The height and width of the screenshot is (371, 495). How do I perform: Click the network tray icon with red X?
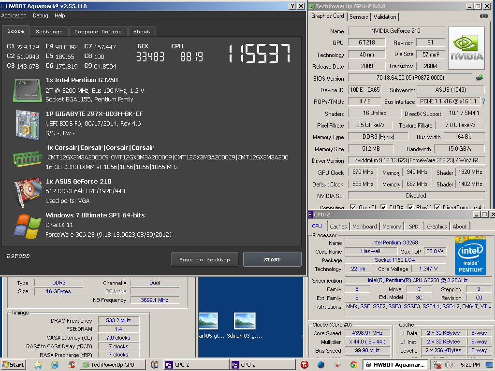point(437,365)
